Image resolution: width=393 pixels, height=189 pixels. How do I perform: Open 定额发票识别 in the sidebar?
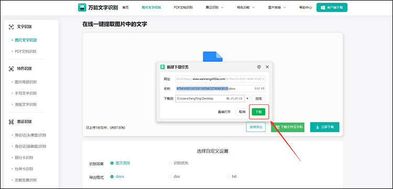[26, 180]
